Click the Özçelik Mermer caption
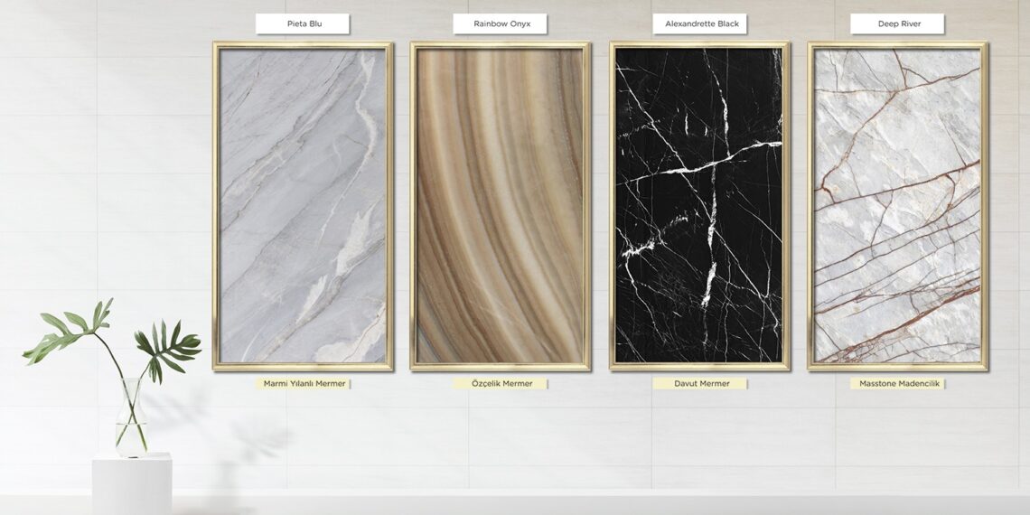 (500, 384)
